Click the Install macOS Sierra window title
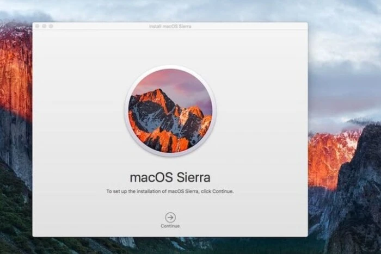 [170, 26]
